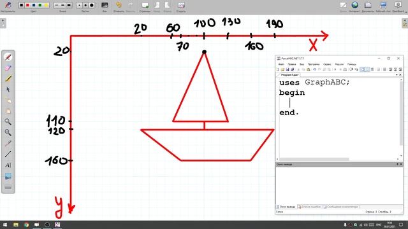Switch to Окно вывода tab
The height and width of the screenshot is (229, 408).
286,207
